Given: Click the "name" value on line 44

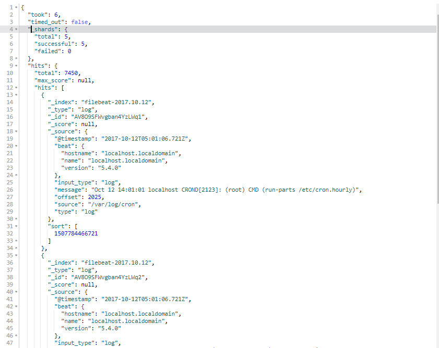Looking at the screenshot, I should (x=126, y=321).
